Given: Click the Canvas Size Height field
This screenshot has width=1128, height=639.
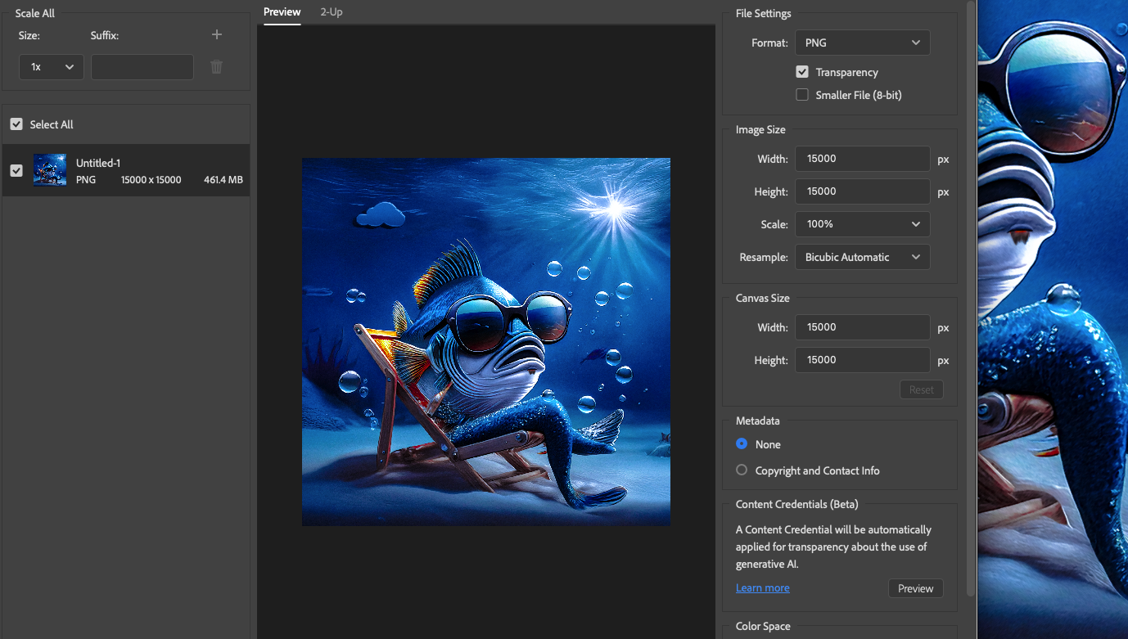Looking at the screenshot, I should pos(862,360).
